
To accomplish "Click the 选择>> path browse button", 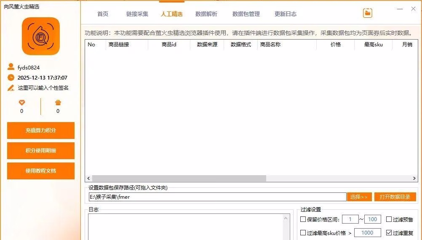I will coord(359,197).
